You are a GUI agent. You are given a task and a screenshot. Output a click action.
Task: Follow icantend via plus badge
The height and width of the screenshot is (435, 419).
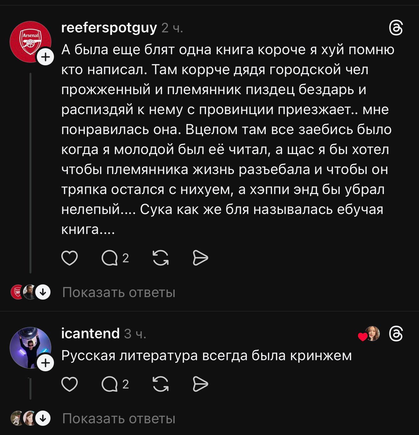[46, 363]
